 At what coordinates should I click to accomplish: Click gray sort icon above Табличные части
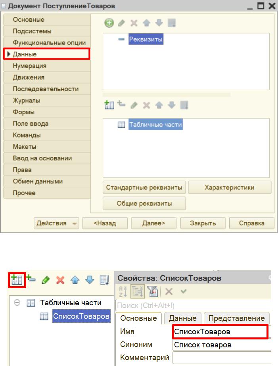click(184, 105)
